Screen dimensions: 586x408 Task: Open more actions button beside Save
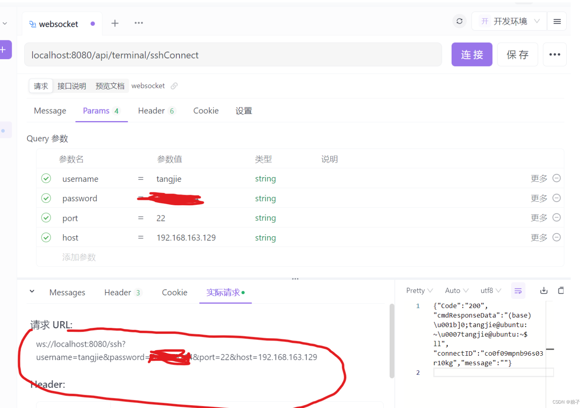coord(555,54)
